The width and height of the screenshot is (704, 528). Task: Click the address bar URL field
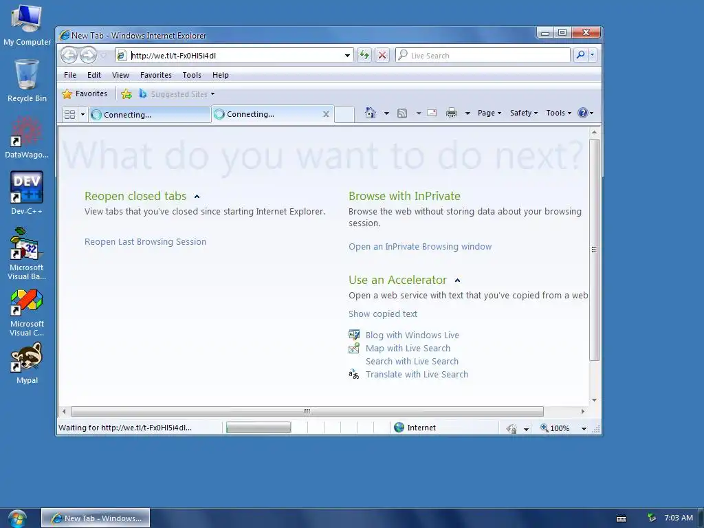pyautogui.click(x=235, y=55)
